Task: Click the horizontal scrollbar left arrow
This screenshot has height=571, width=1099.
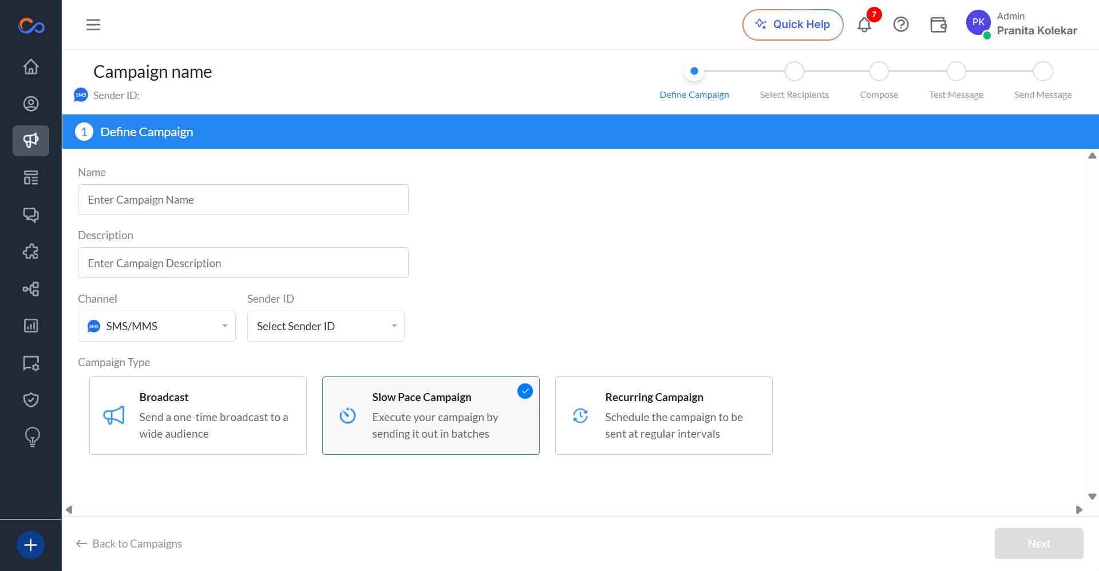Action: (x=69, y=510)
